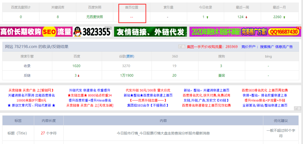Click the 信息流广告 link

(x=284, y=47)
